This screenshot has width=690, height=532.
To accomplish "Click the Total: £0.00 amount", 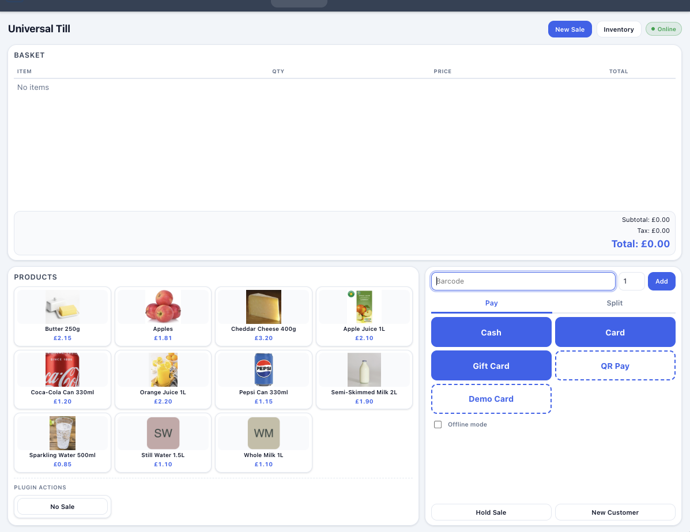I will point(640,244).
